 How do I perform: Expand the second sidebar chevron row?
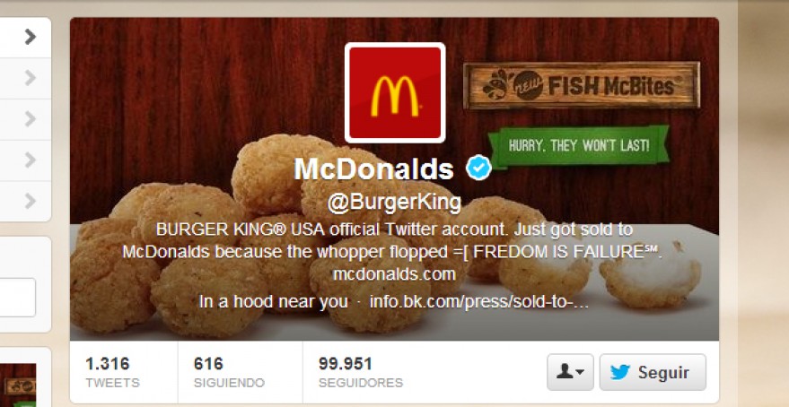point(31,78)
